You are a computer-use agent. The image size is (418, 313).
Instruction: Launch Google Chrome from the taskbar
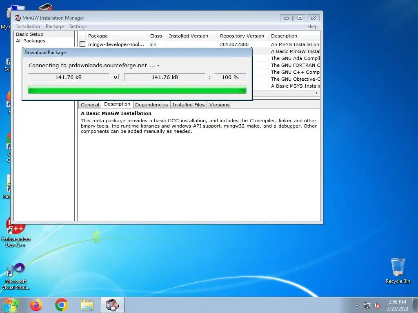[61, 305]
